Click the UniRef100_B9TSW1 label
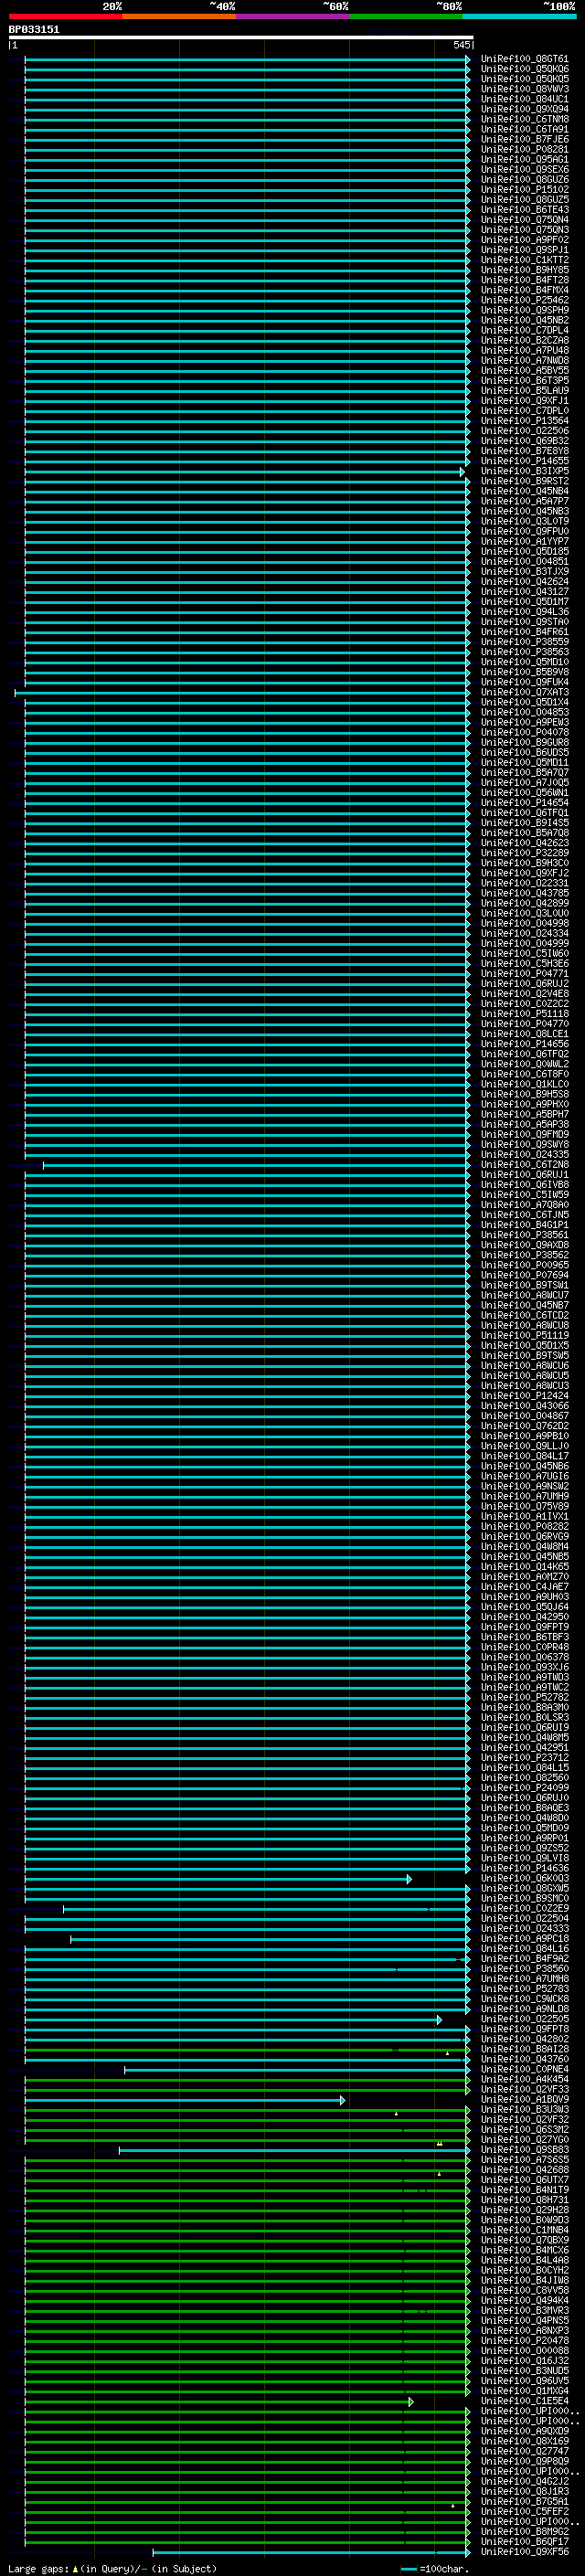 click(525, 1285)
